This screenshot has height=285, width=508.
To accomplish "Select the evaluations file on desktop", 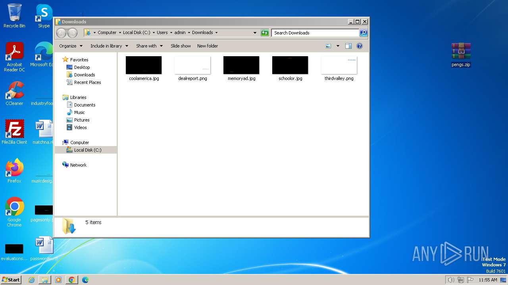I will point(14,252).
